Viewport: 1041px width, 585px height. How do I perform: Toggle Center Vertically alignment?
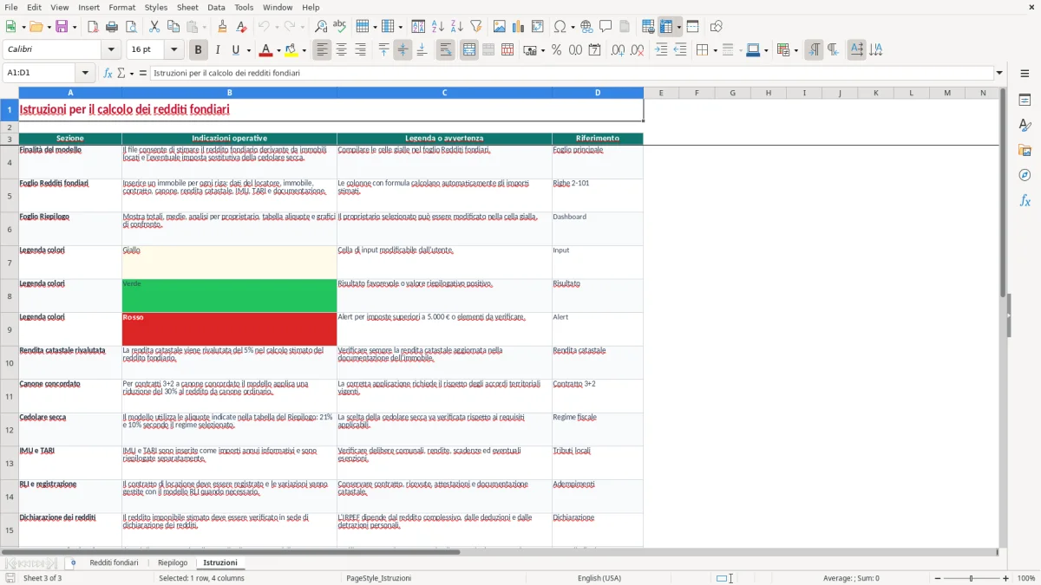click(403, 50)
